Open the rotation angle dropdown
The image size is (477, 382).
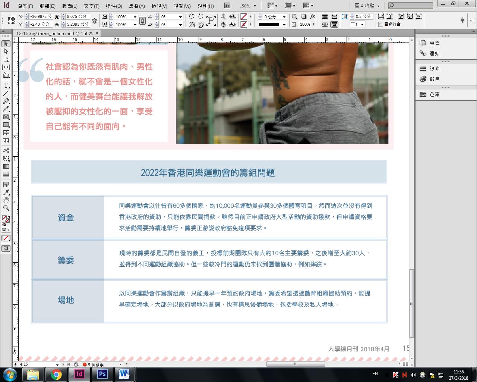[181, 17]
